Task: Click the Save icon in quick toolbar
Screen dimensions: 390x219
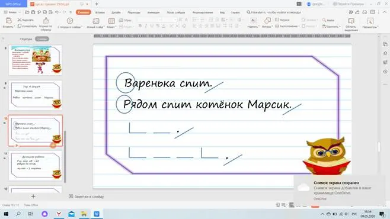Action: pos(33,12)
